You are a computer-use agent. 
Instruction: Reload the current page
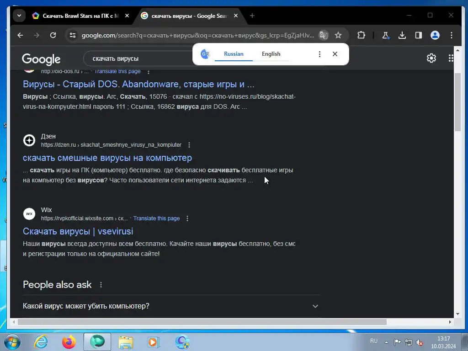[x=53, y=35]
